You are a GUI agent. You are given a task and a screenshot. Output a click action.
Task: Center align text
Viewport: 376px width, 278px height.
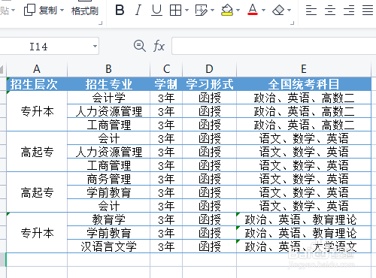click(x=330, y=11)
